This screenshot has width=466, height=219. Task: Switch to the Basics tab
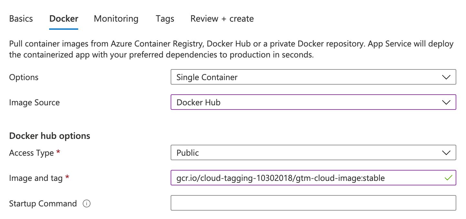coord(21,19)
